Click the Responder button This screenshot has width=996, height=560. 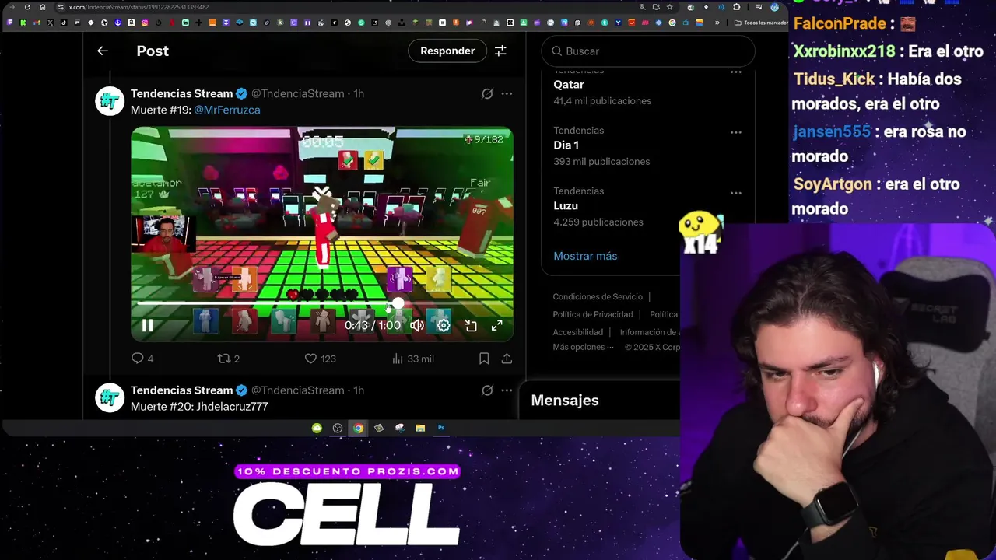point(447,51)
